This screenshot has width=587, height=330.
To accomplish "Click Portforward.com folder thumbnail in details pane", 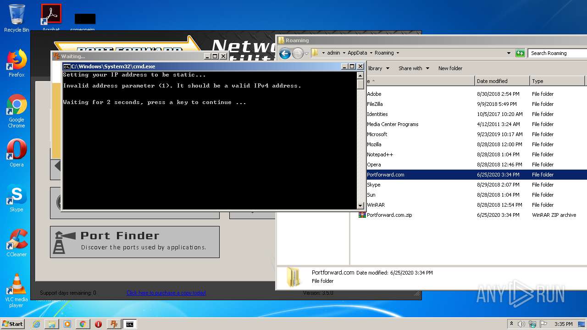I will [x=293, y=277].
